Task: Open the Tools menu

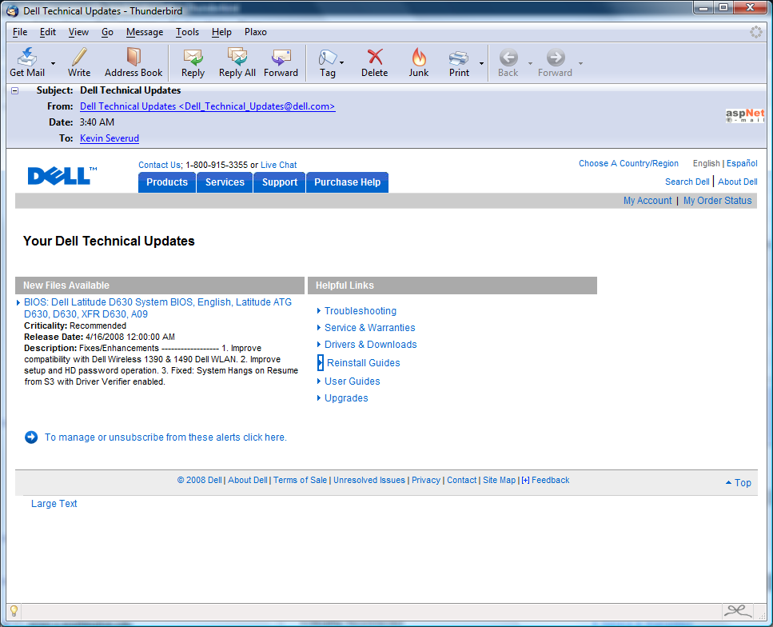Action: pos(187,32)
